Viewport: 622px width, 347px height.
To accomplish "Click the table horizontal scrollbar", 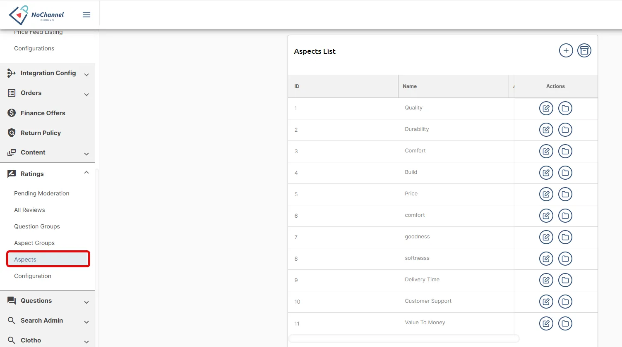I will pos(404,338).
